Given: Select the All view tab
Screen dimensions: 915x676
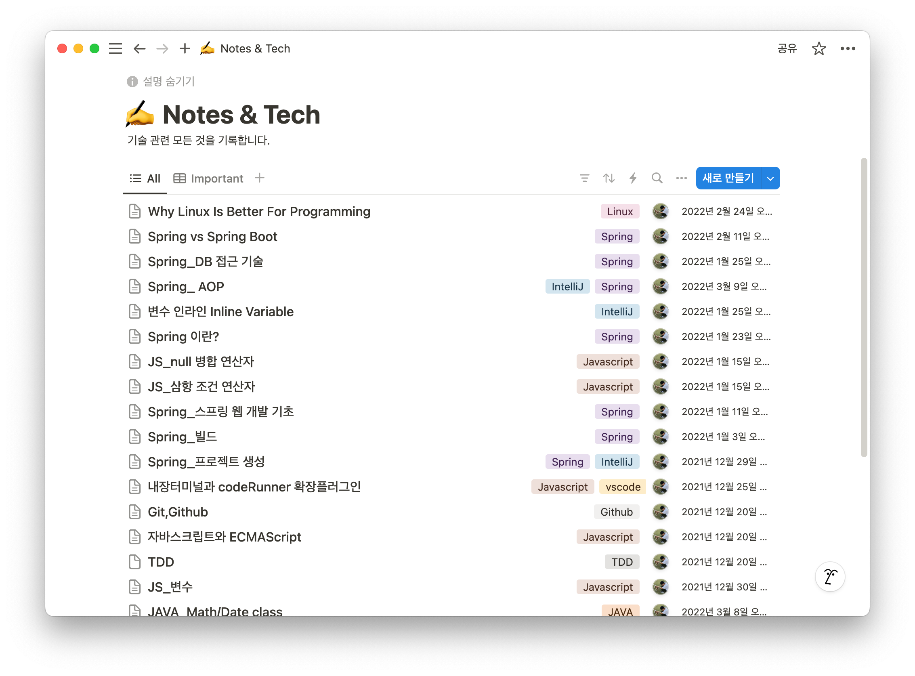Looking at the screenshot, I should click(x=145, y=178).
